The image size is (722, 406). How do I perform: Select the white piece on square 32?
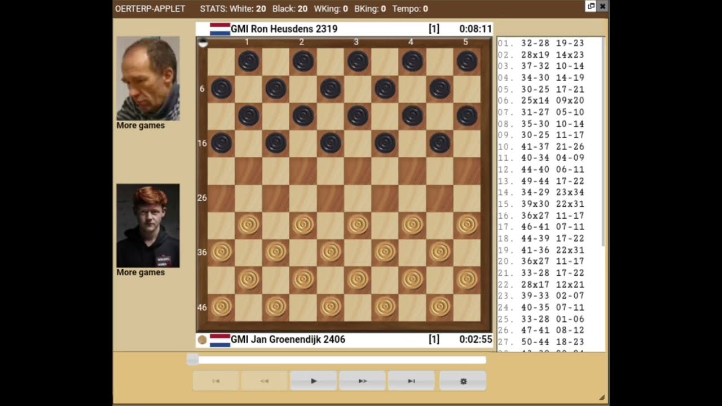tap(303, 225)
